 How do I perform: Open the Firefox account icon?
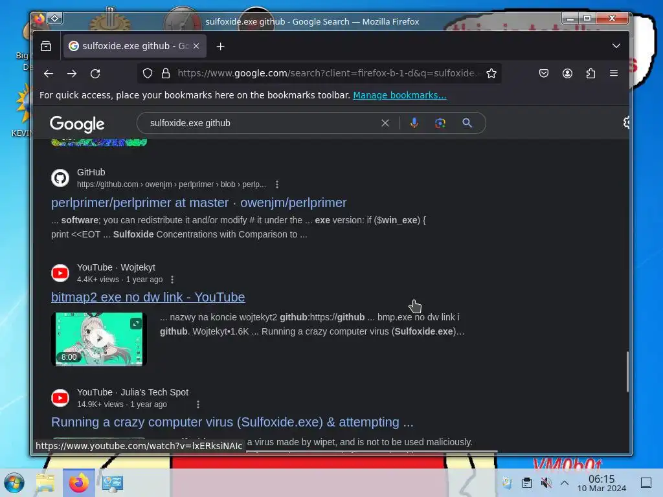pos(567,74)
